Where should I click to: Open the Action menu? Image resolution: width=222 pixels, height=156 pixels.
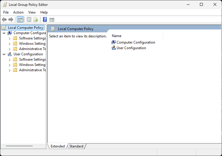[18, 12]
